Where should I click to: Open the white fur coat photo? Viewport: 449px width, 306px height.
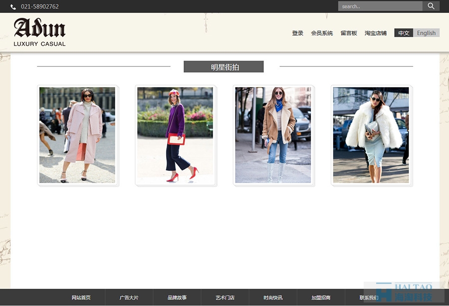coord(371,135)
